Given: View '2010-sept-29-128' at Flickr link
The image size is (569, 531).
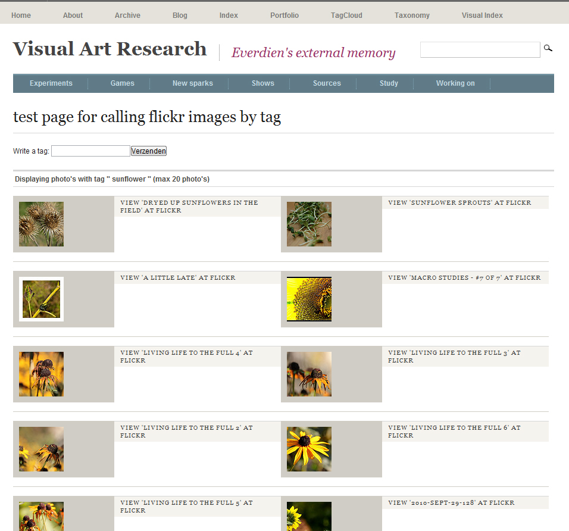Looking at the screenshot, I should (x=451, y=502).
